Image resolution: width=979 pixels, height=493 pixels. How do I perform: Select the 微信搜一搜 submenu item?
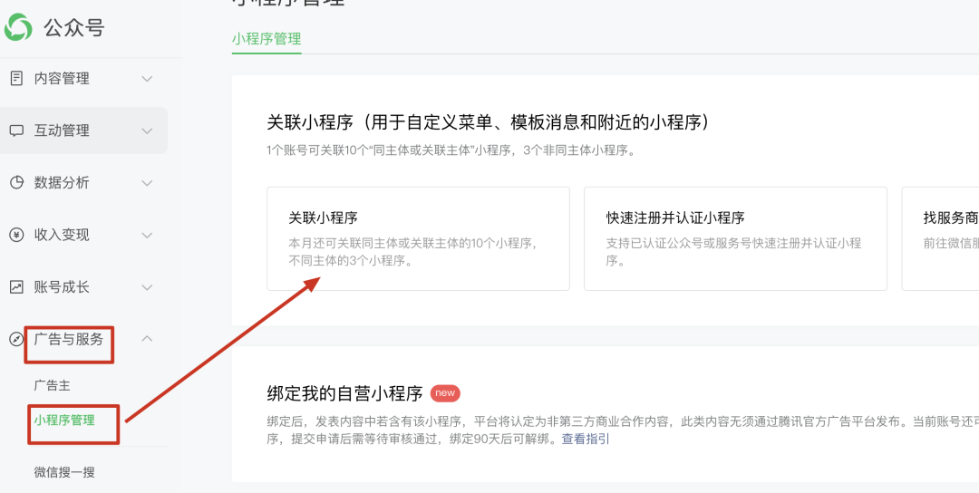point(64,472)
